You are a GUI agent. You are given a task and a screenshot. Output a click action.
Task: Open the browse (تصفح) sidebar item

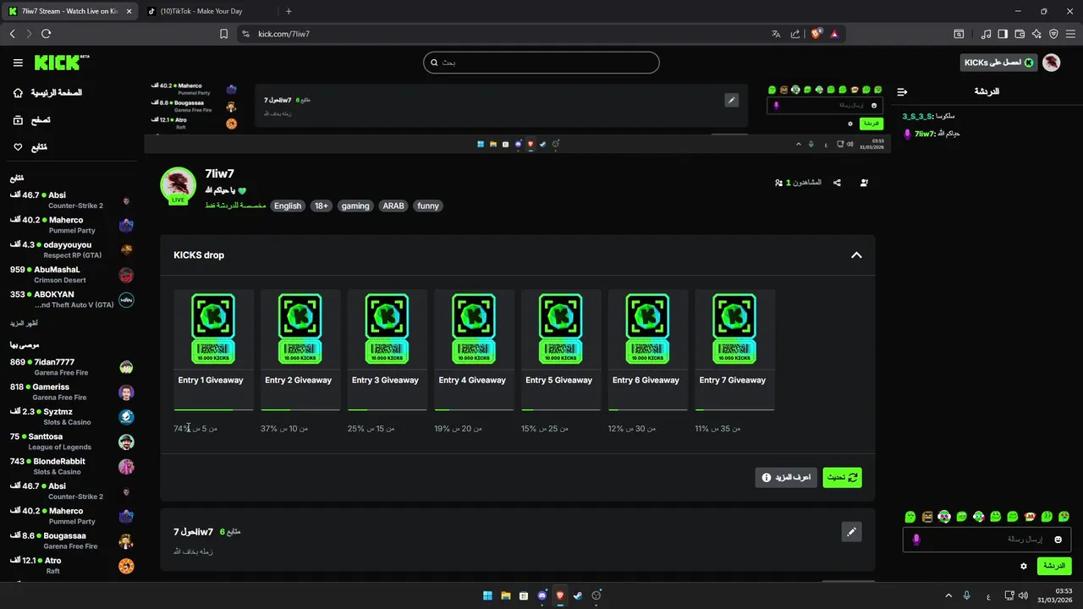(32, 120)
